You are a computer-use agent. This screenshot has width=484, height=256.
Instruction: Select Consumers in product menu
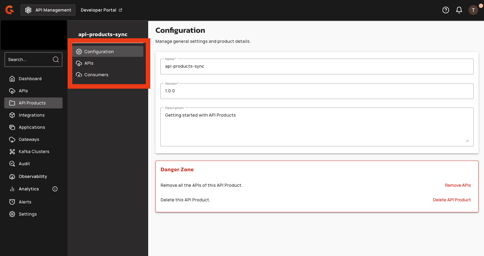pyautogui.click(x=96, y=75)
